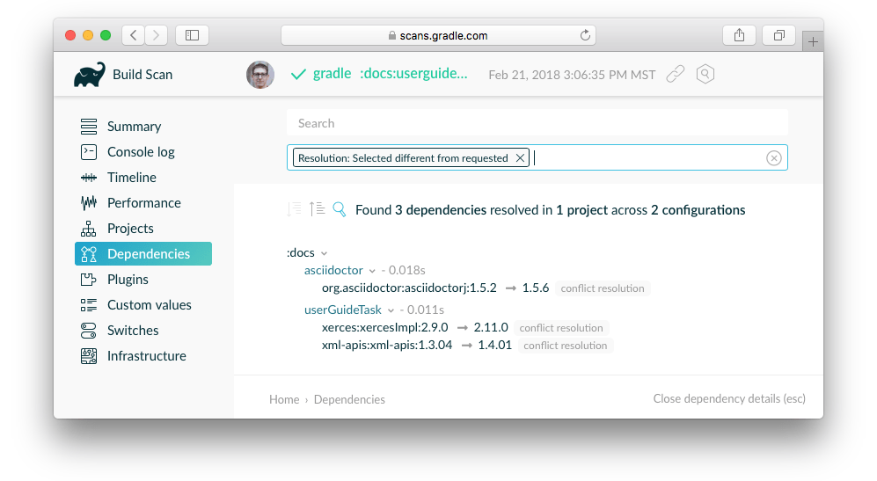Focus the Search input field
The height and width of the screenshot is (481, 877).
click(x=537, y=123)
